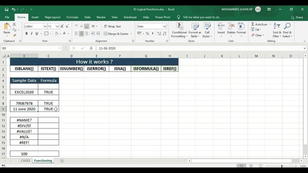Toggle Bold formatting
This screenshot has width=308, height=173.
coord(26,34)
